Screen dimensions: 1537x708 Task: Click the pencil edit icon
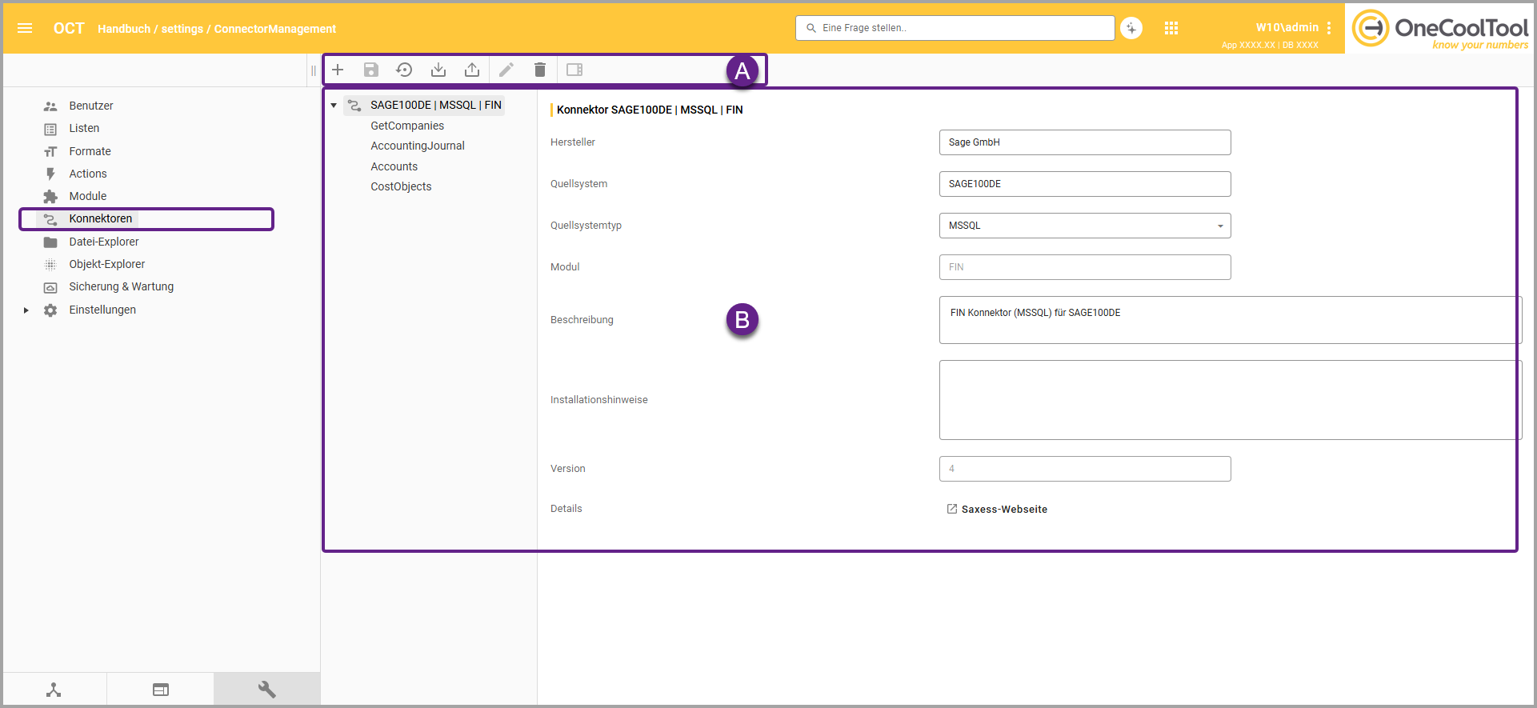[506, 70]
